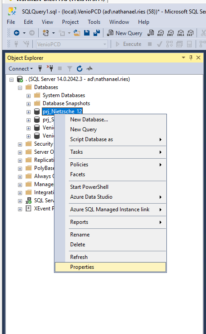Open the Reports submenu

(110, 222)
